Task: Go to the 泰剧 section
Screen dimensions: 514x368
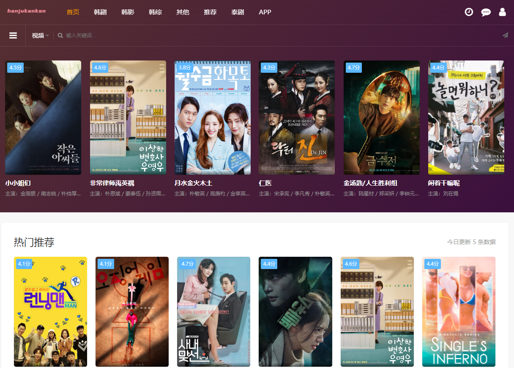Action: [238, 12]
